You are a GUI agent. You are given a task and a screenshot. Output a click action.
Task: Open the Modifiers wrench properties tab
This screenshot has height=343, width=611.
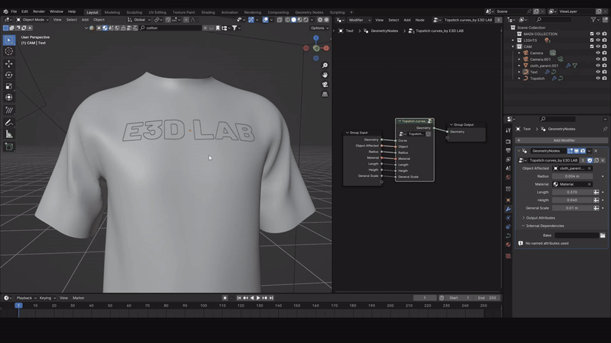click(508, 209)
